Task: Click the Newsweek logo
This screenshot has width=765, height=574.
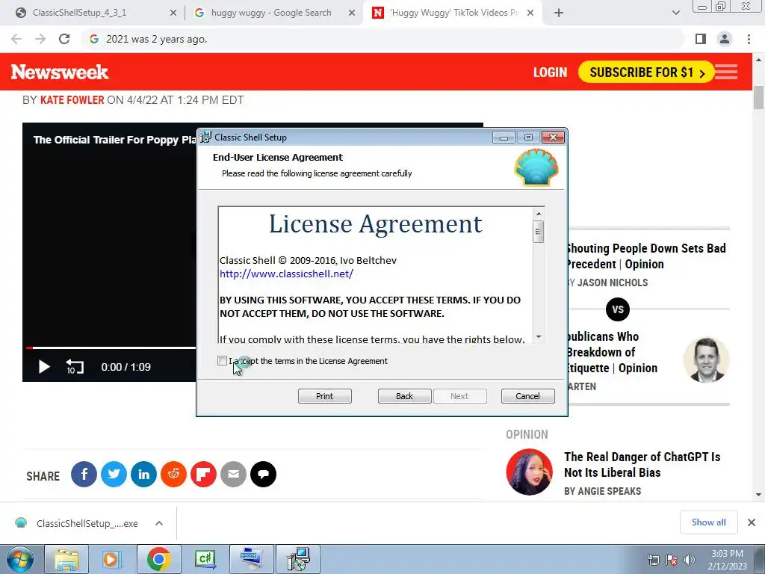Action: point(60,72)
